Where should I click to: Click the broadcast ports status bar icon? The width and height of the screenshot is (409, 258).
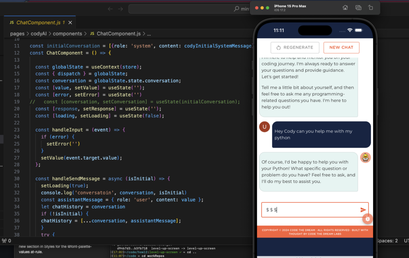[4, 241]
